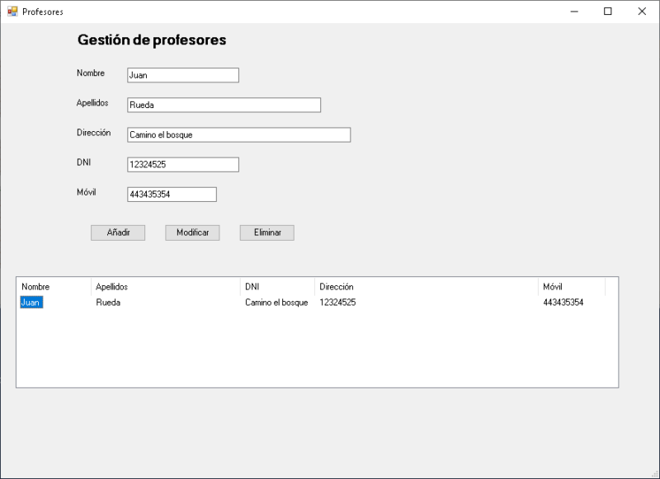660x479 pixels.
Task: Focus the Móvil field with 443435354
Action: (x=172, y=195)
